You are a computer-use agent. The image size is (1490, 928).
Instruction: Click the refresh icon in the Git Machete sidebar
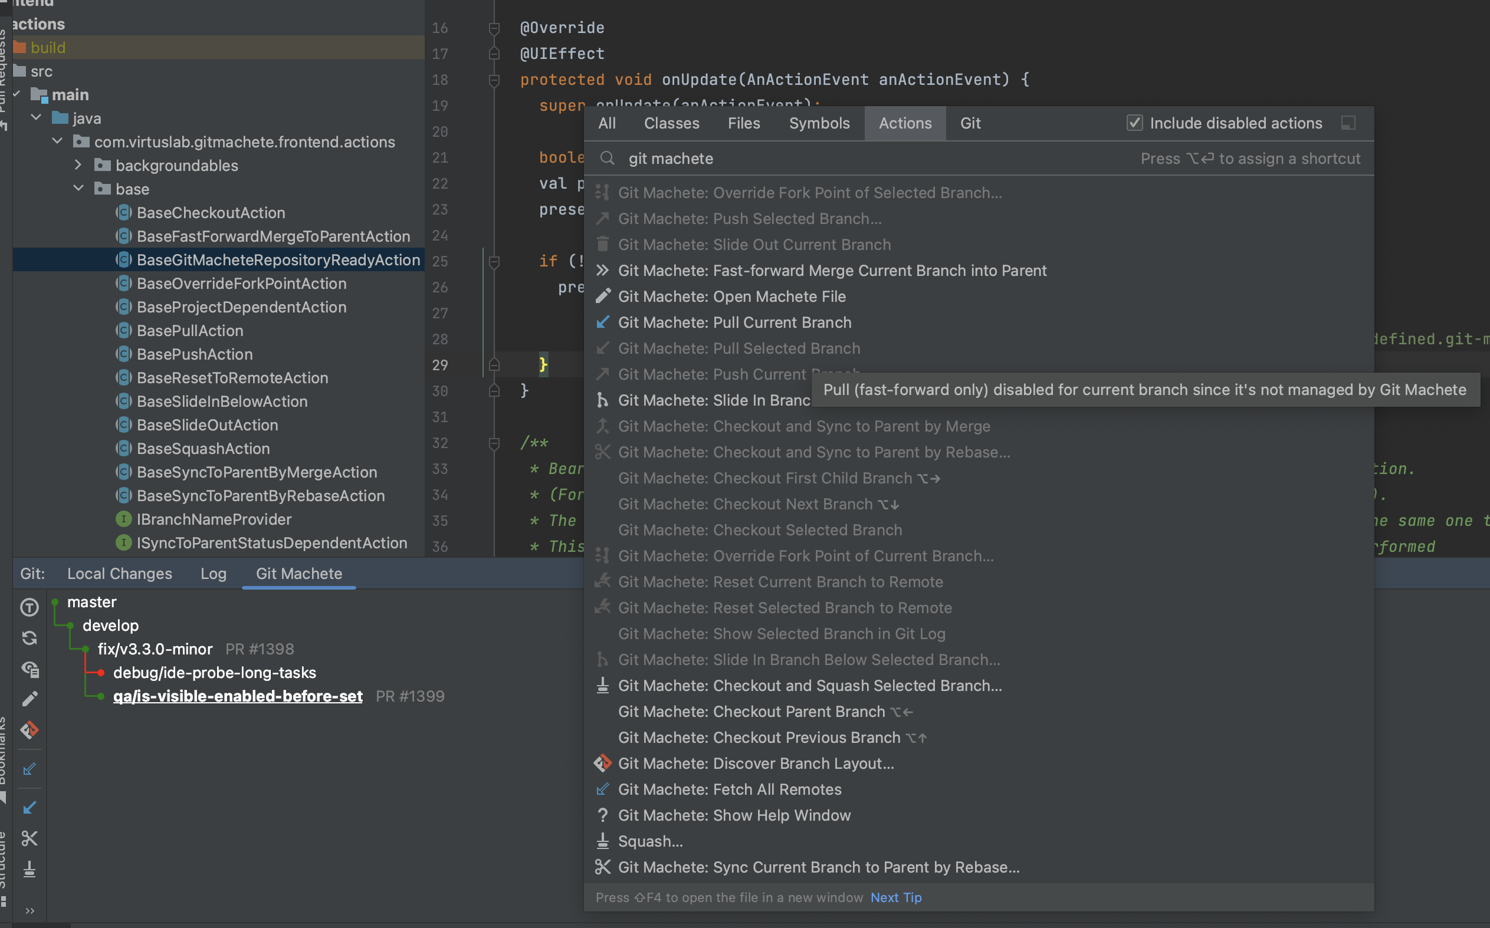(x=29, y=638)
